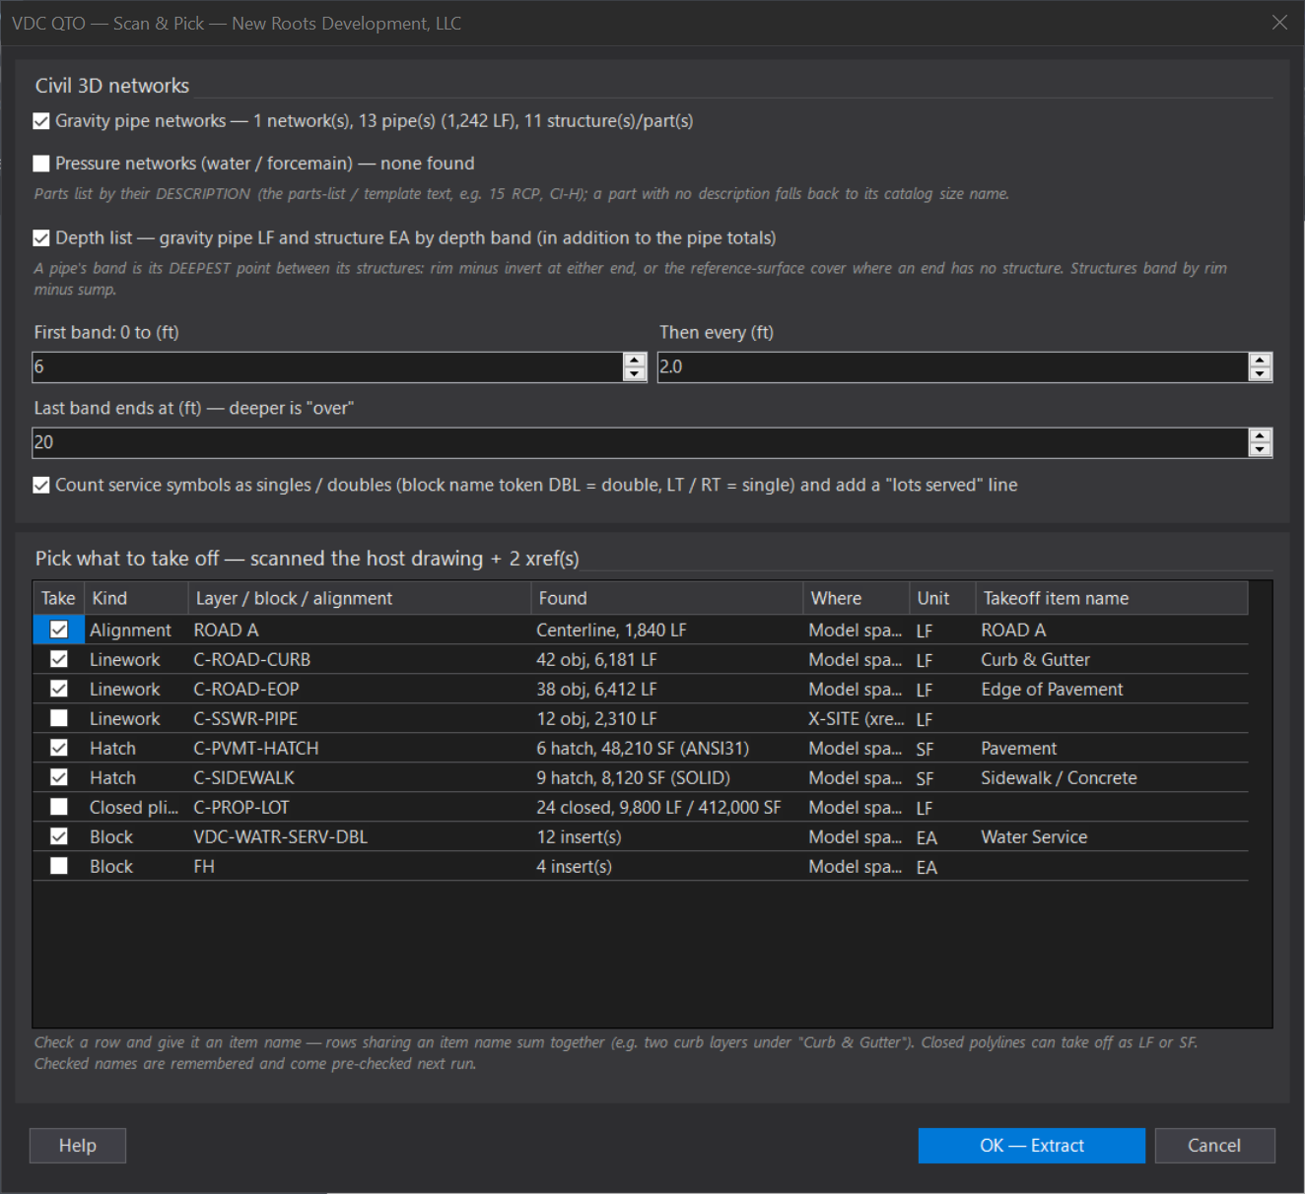Click the Then every (ft) input field
The height and width of the screenshot is (1194, 1305).
(x=952, y=367)
